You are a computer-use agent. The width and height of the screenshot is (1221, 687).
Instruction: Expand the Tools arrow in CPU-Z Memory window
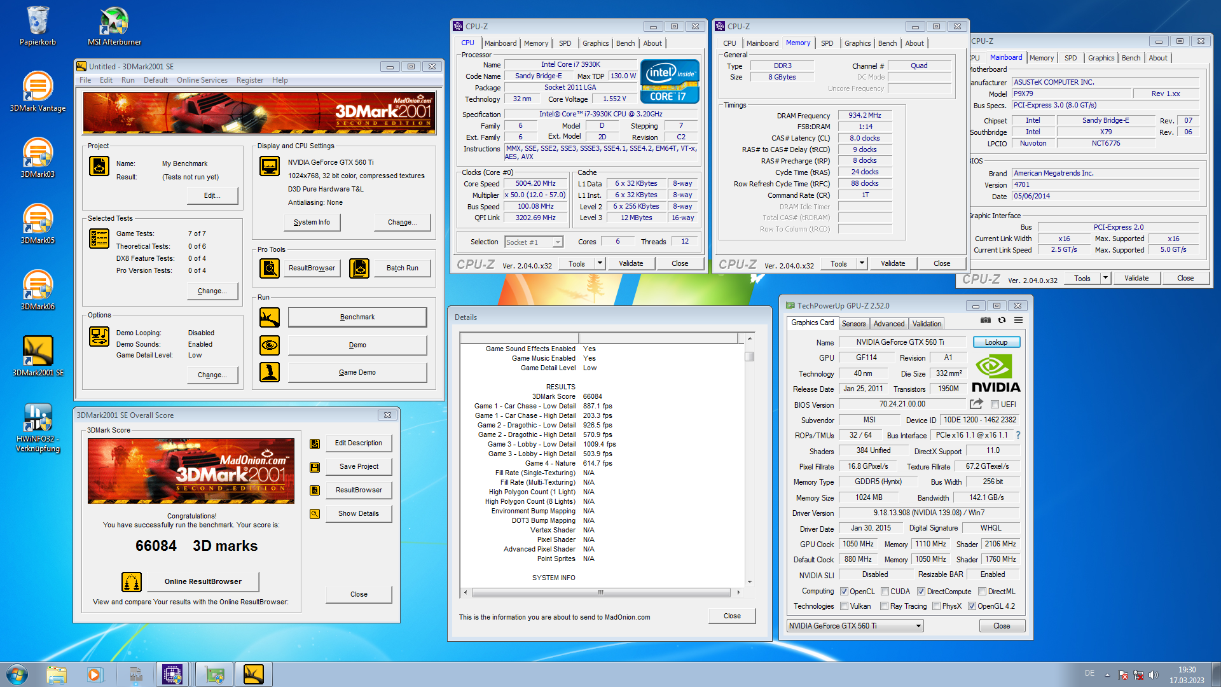862,263
